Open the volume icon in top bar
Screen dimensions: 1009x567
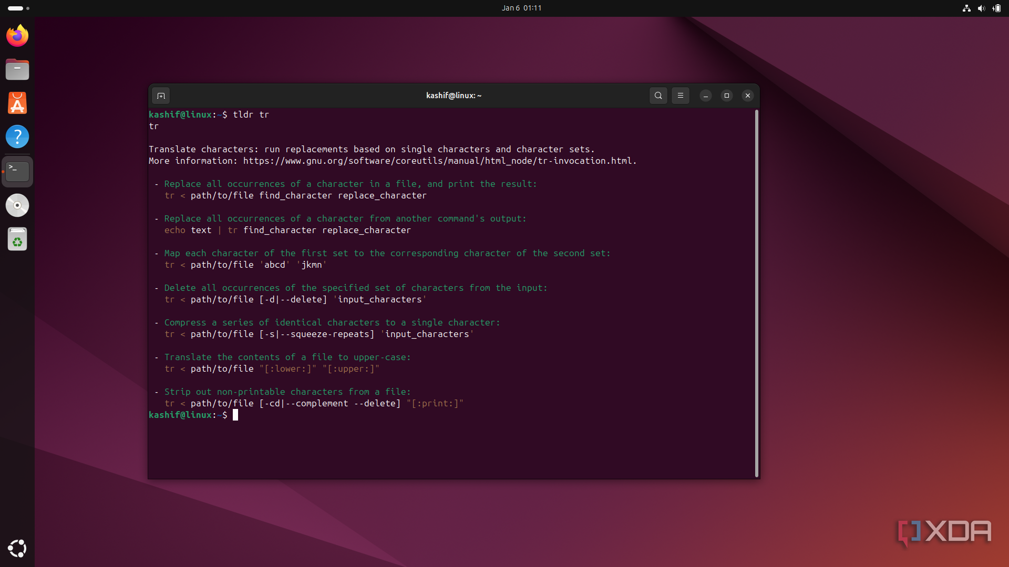981,8
